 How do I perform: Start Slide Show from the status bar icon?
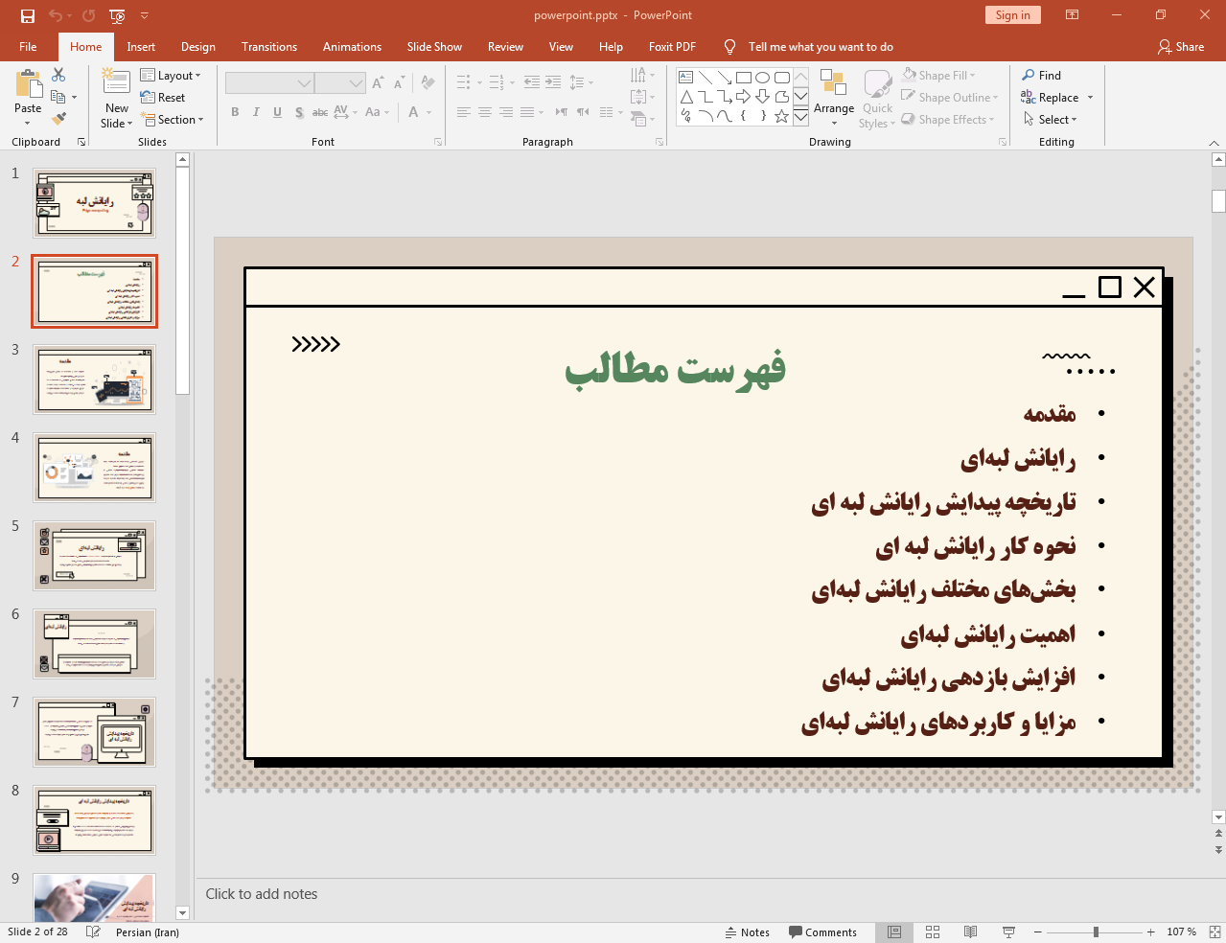pos(1008,931)
